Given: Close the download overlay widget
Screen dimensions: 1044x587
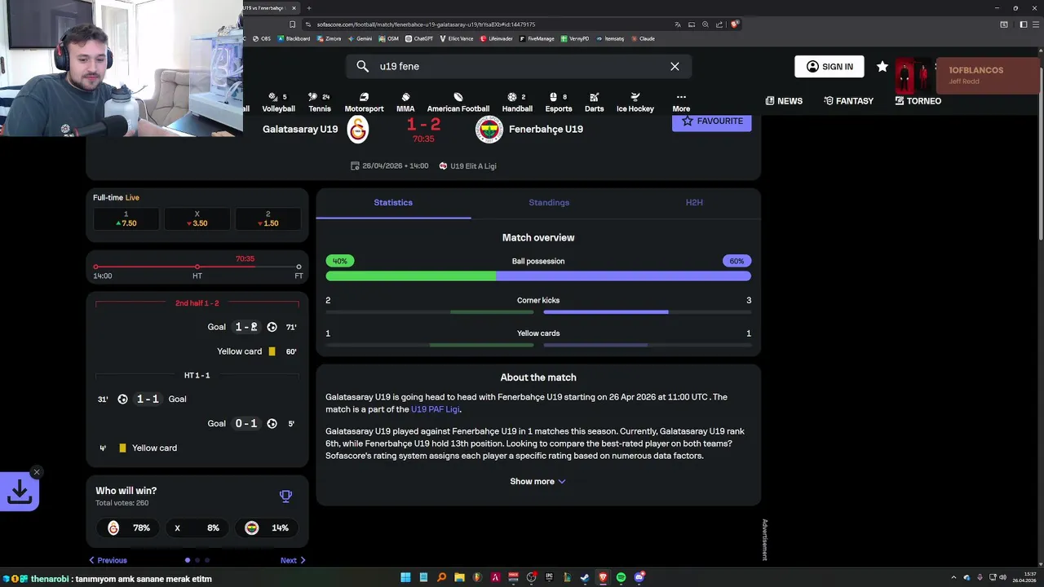Looking at the screenshot, I should tap(36, 472).
